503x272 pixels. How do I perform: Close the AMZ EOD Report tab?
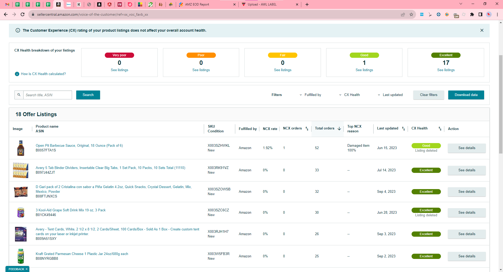(234, 4)
